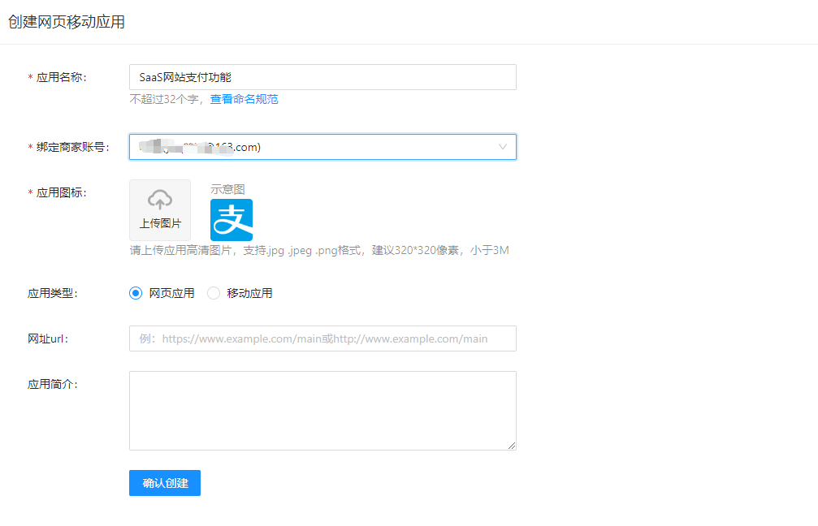818x526 pixels.
Task: Click the 应用简介 field label
Action: click(53, 384)
